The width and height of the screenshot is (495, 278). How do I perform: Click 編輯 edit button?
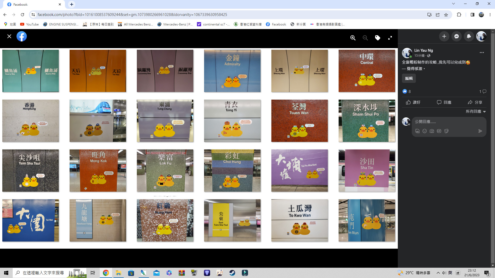[x=409, y=78]
